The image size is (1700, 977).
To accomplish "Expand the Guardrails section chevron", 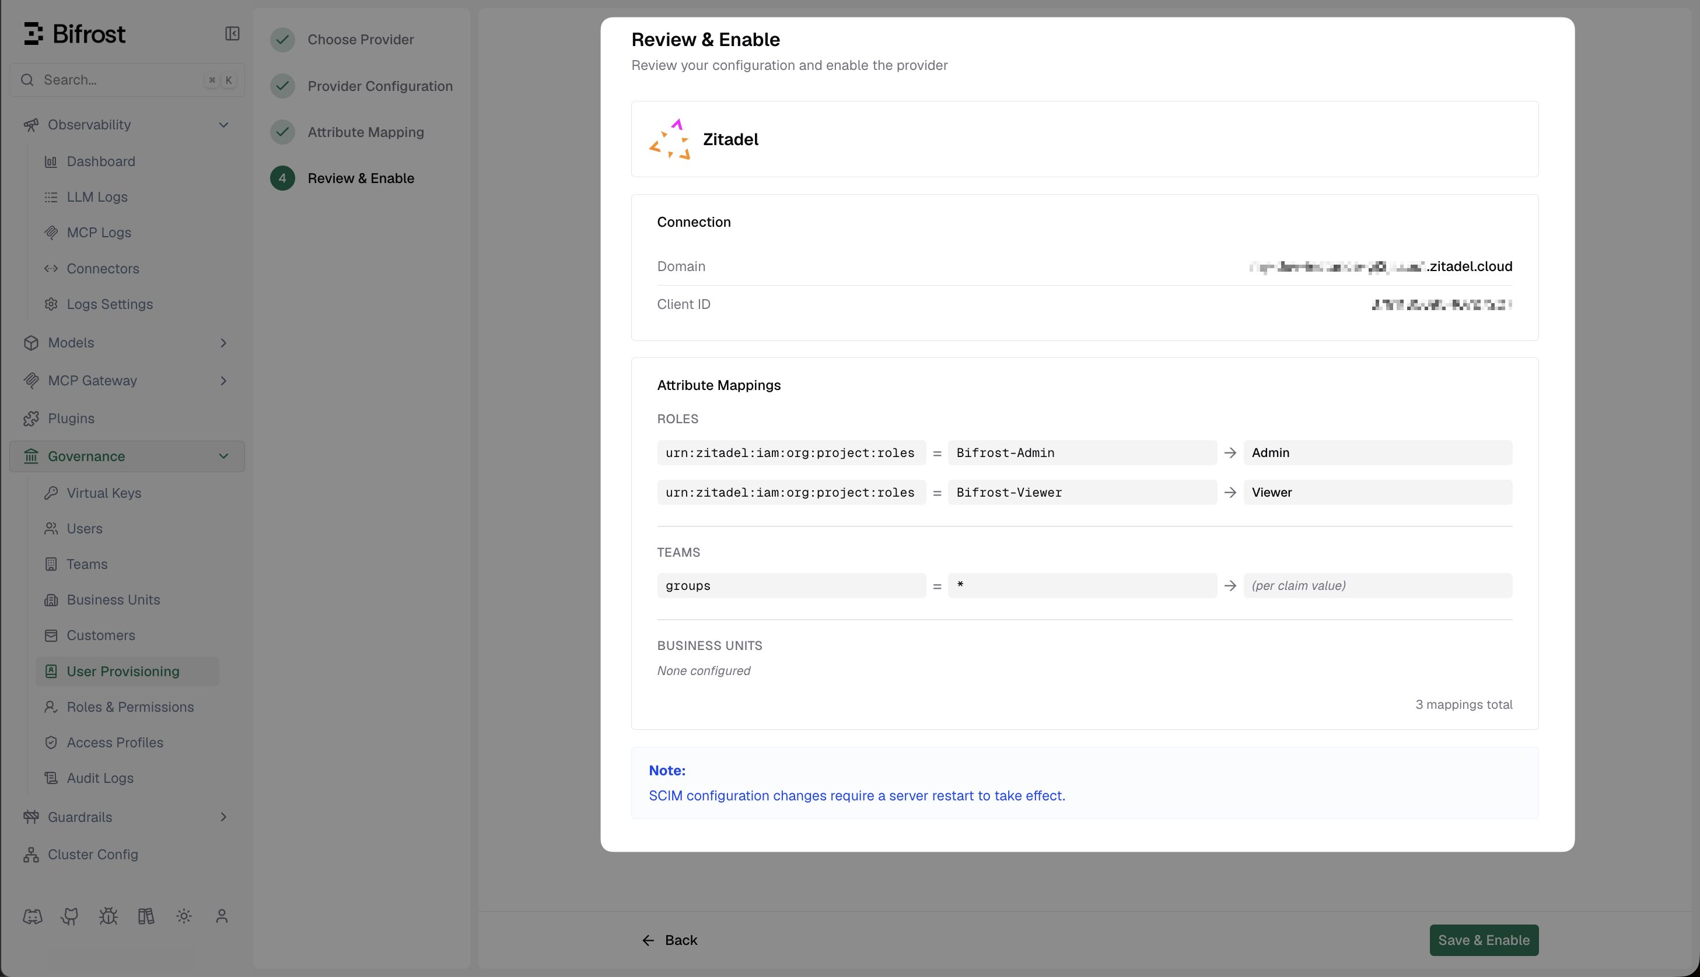I will point(223,817).
